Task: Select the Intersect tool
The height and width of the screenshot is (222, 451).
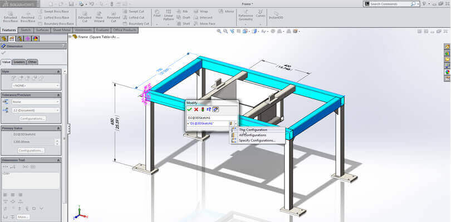Action: (x=203, y=18)
